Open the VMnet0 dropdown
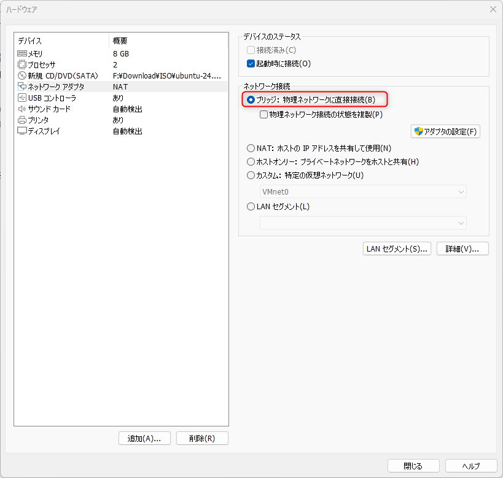This screenshot has height=478, width=503. [x=363, y=191]
